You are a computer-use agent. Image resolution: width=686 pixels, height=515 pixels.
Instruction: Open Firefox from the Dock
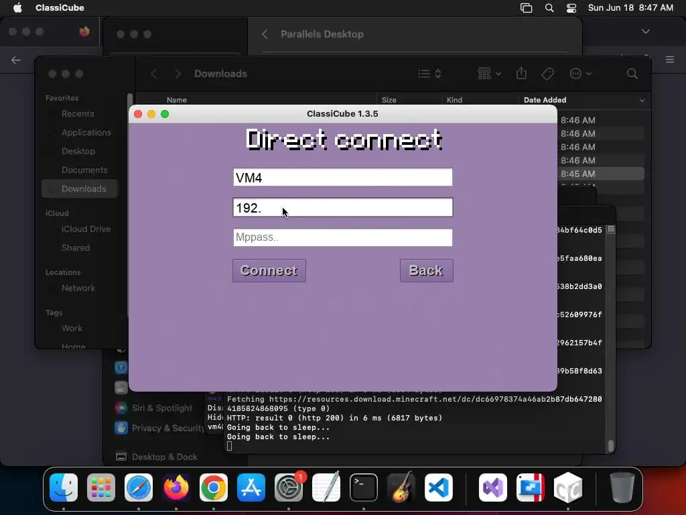[x=176, y=488]
